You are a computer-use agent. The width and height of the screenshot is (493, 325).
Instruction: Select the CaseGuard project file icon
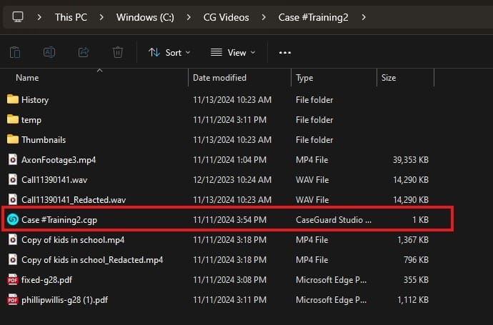[x=12, y=219]
